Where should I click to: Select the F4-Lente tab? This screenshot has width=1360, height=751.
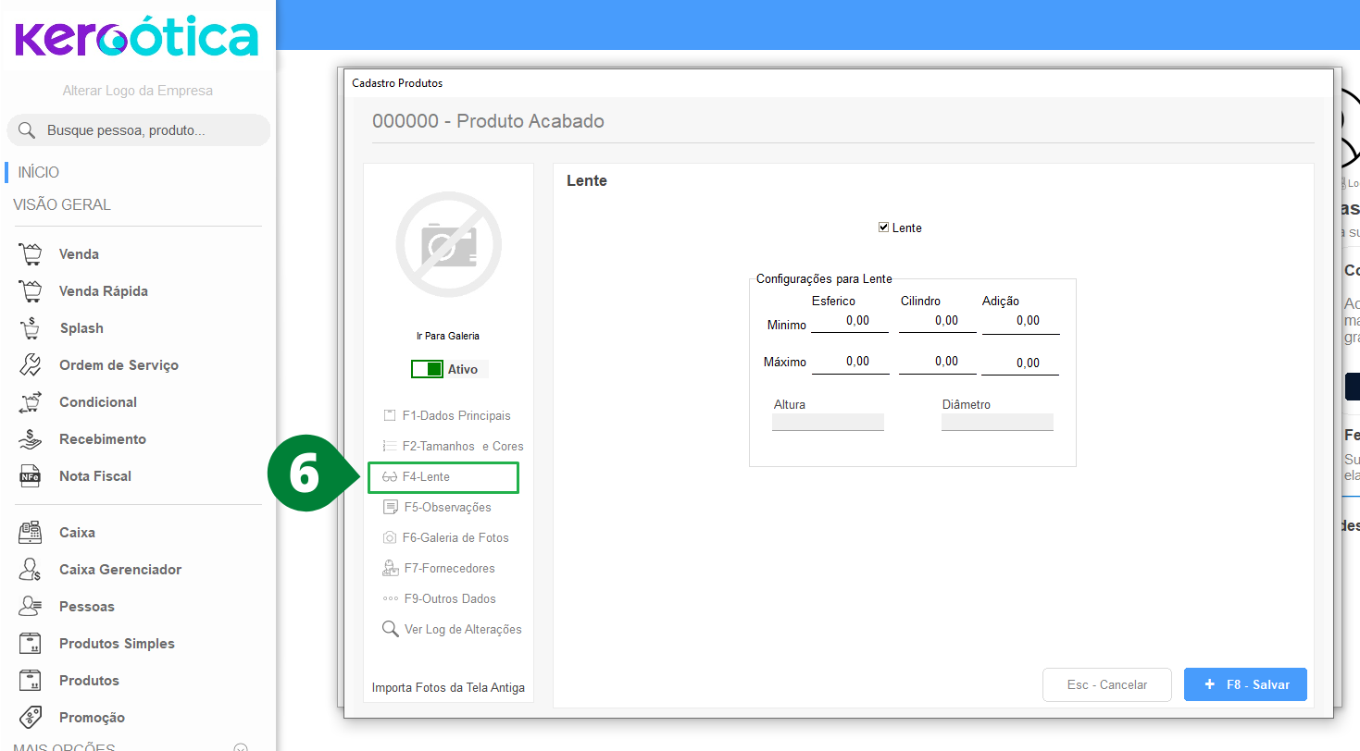click(x=443, y=477)
